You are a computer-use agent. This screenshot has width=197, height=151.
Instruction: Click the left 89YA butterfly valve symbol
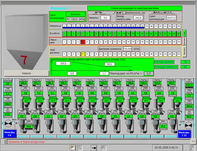tap(8, 124)
